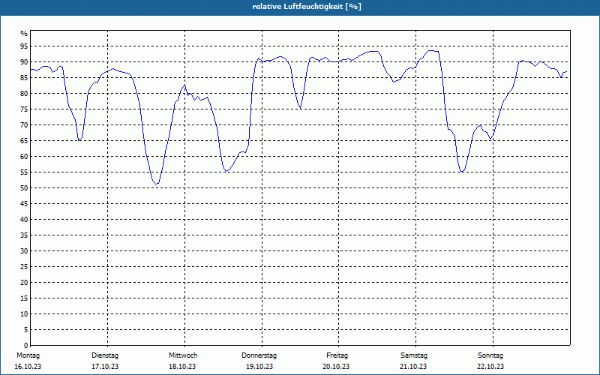Click the y-axis value '50'
The width and height of the screenshot is (600, 375).
tap(24, 188)
